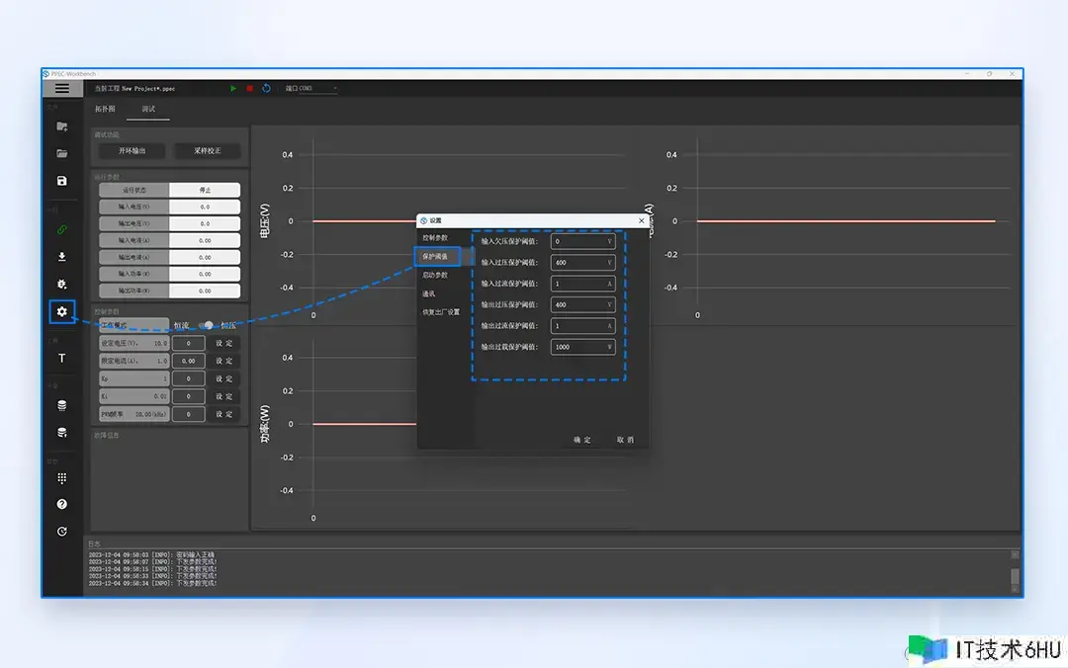Click the 设定 button for 设定电压
The width and height of the screenshot is (1068, 668).
pos(224,344)
